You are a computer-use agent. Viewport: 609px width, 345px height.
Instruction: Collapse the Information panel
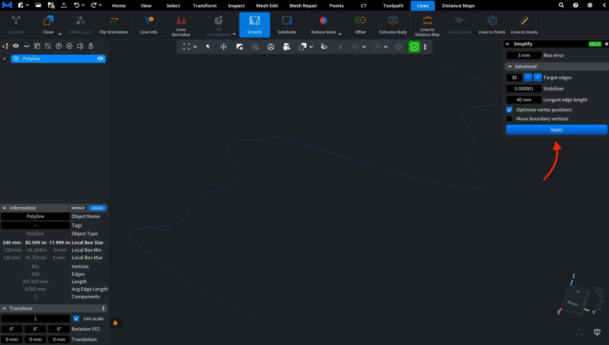coord(4,208)
